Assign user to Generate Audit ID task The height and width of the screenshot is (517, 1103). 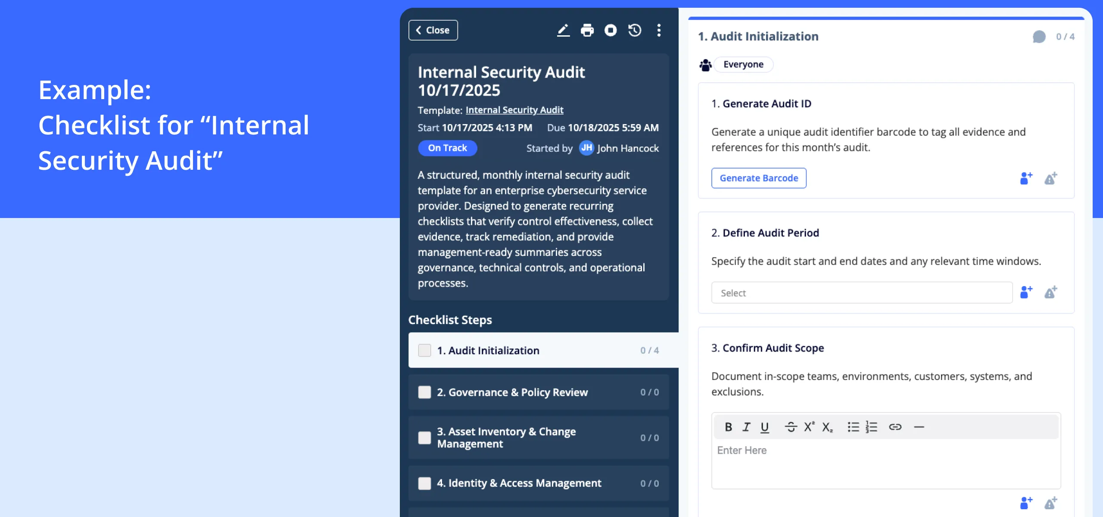(x=1026, y=178)
